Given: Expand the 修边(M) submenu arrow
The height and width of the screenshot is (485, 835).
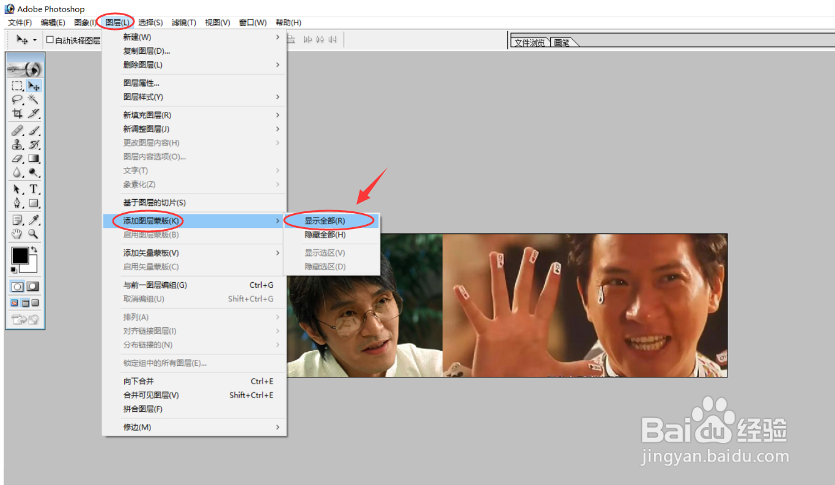Looking at the screenshot, I should [x=278, y=427].
